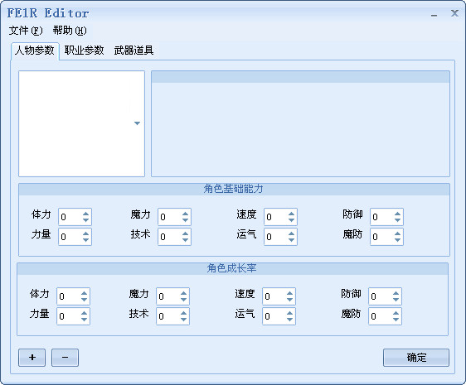The image size is (466, 385).
Task: Increase base 防御 value up arrow
Action: coord(398,214)
